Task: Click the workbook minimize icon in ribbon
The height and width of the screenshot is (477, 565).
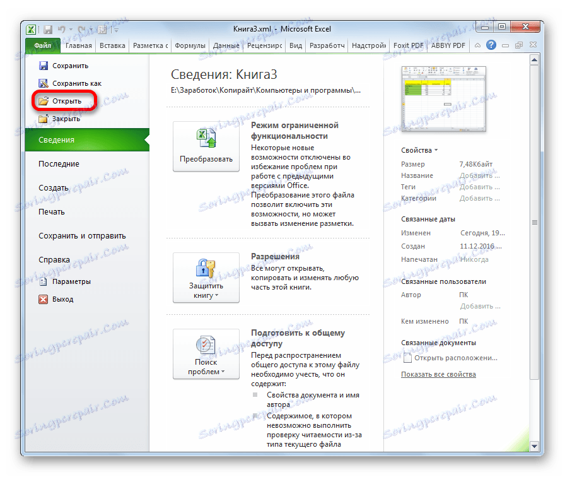Action: click(506, 45)
